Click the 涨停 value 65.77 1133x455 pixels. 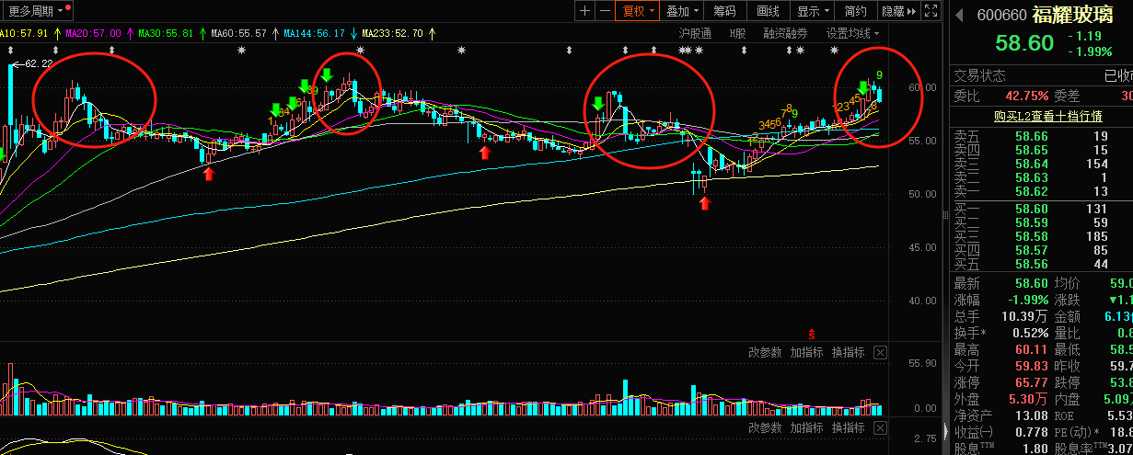point(1030,382)
